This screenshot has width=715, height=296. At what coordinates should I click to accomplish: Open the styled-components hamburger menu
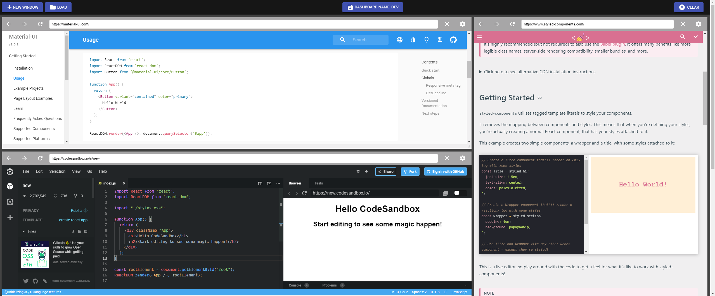tap(479, 37)
